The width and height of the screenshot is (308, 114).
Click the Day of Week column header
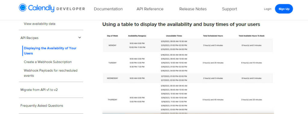(112, 36)
